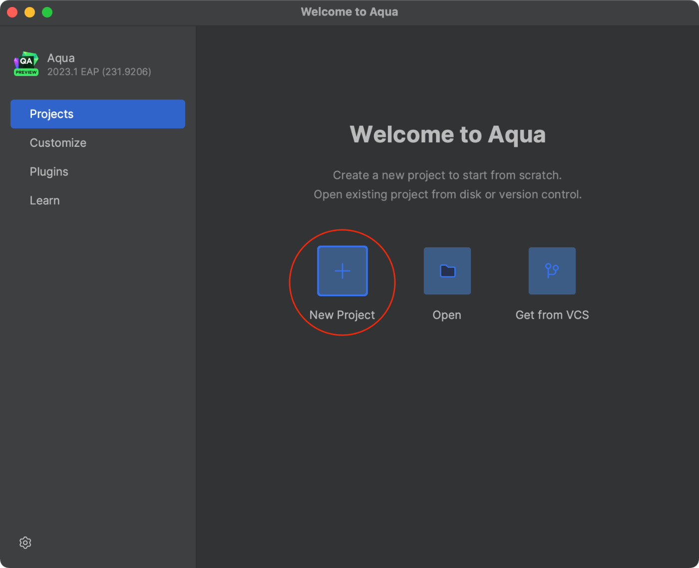Open a project via the folder icon
The height and width of the screenshot is (568, 699).
tap(447, 271)
